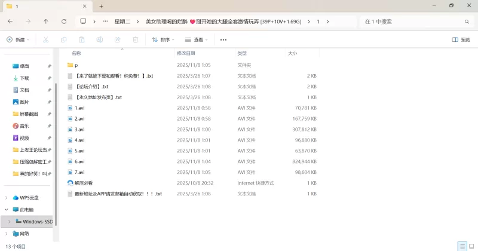Screen dimensions: 478x251
Task: Go up one folder level with Up arrow
Action: (46, 22)
